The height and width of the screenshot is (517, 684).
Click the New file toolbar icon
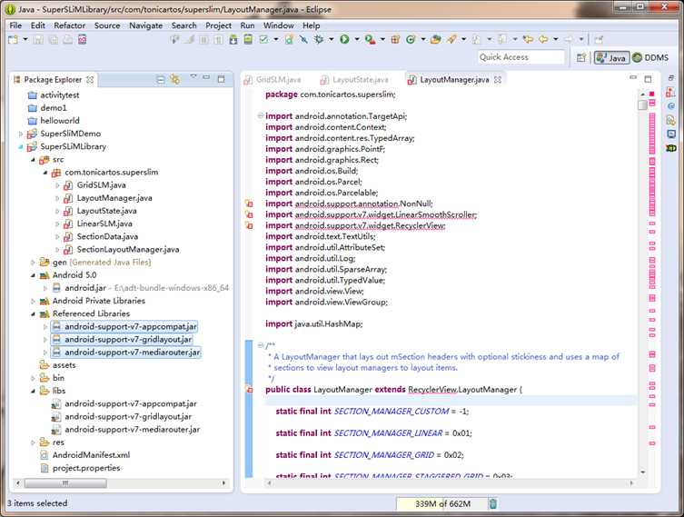[x=15, y=40]
